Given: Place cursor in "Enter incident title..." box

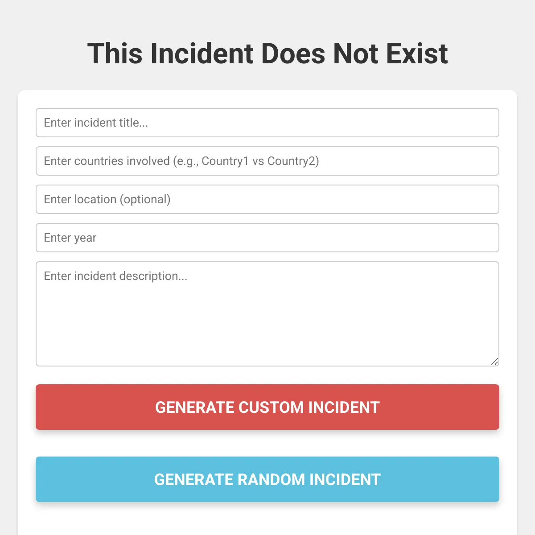Looking at the screenshot, I should point(267,123).
